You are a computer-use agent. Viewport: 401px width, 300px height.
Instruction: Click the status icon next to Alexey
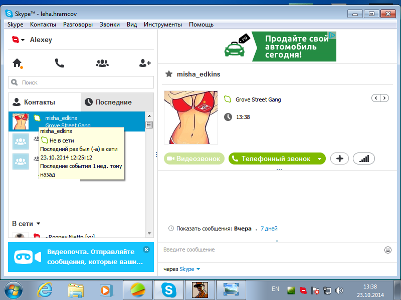point(16,39)
